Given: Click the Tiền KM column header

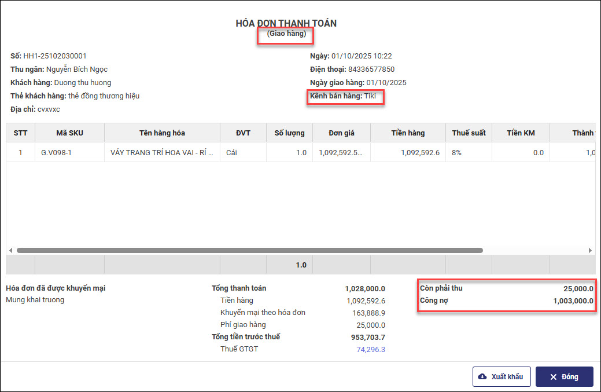Looking at the screenshot, I should [x=521, y=133].
